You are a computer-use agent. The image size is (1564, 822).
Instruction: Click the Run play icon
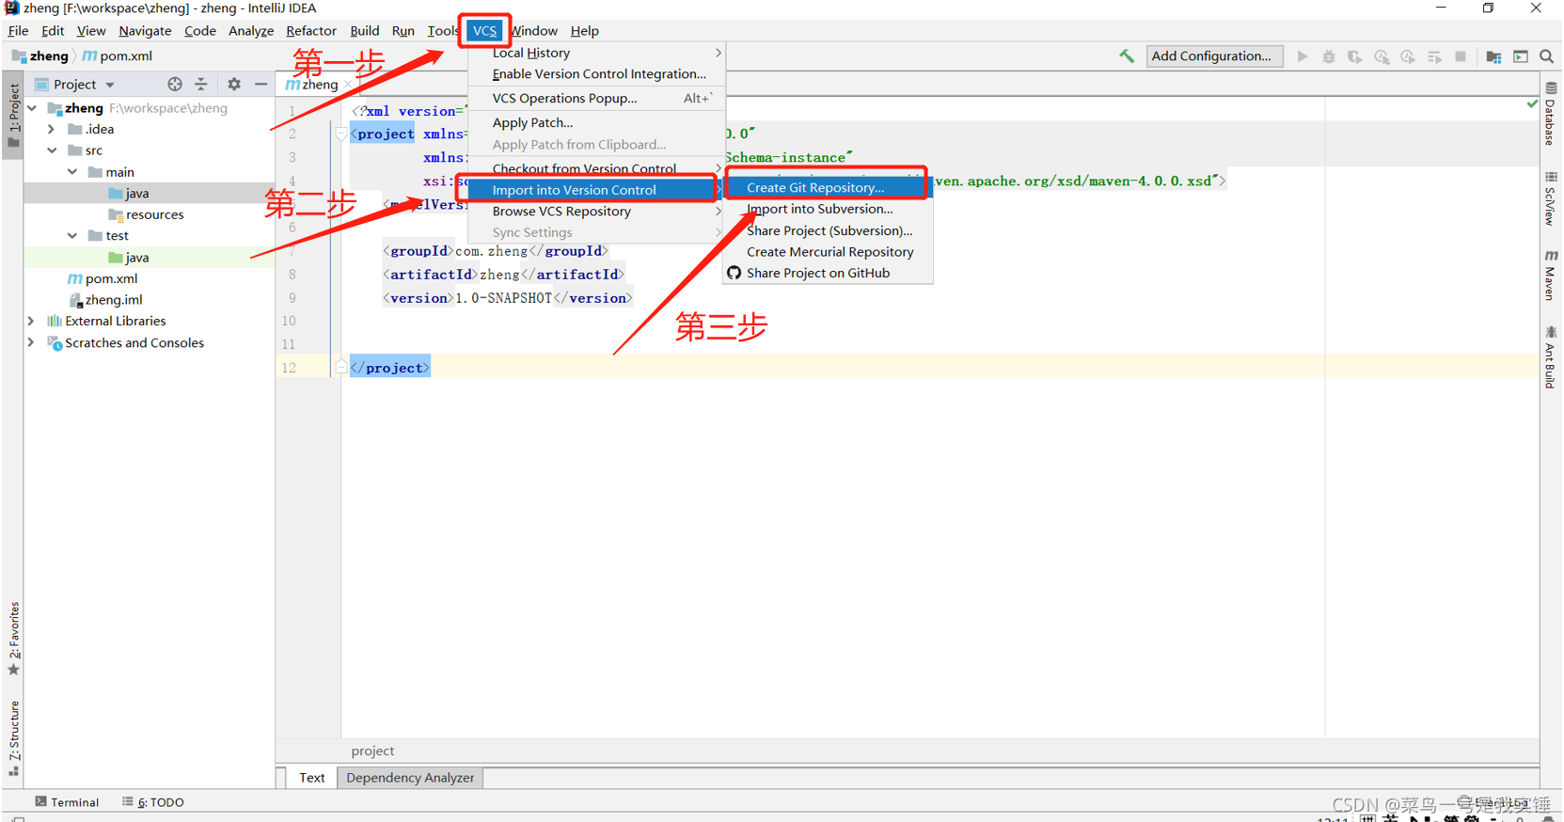click(1303, 56)
